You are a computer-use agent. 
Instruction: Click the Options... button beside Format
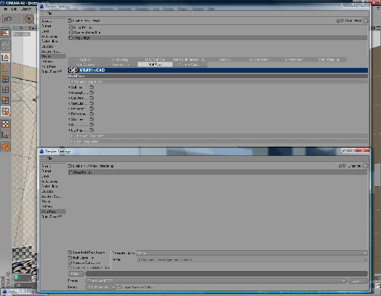(358, 281)
